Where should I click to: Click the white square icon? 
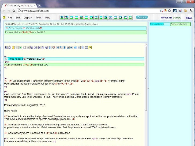click(x=24, y=48)
